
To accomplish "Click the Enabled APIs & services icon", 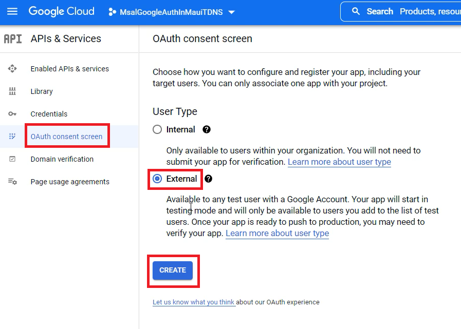I will (12, 69).
